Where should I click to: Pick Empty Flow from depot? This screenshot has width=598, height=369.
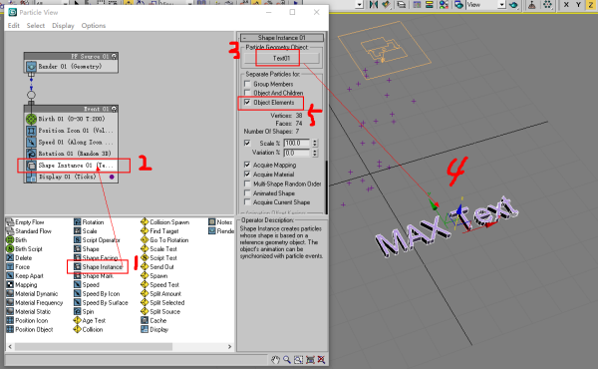(x=25, y=222)
